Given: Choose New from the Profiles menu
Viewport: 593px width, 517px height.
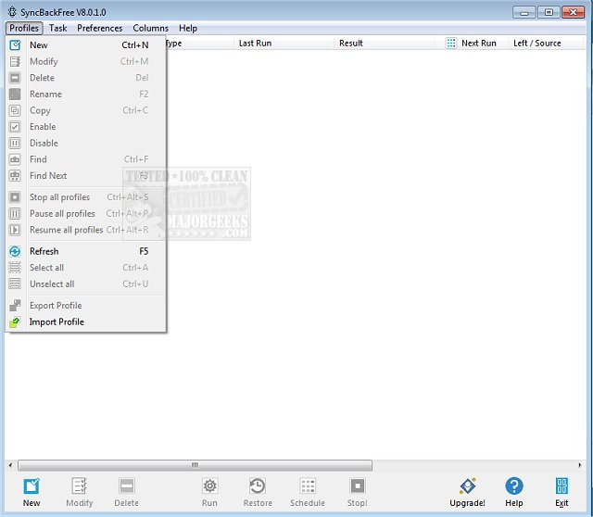Looking at the screenshot, I should (39, 44).
